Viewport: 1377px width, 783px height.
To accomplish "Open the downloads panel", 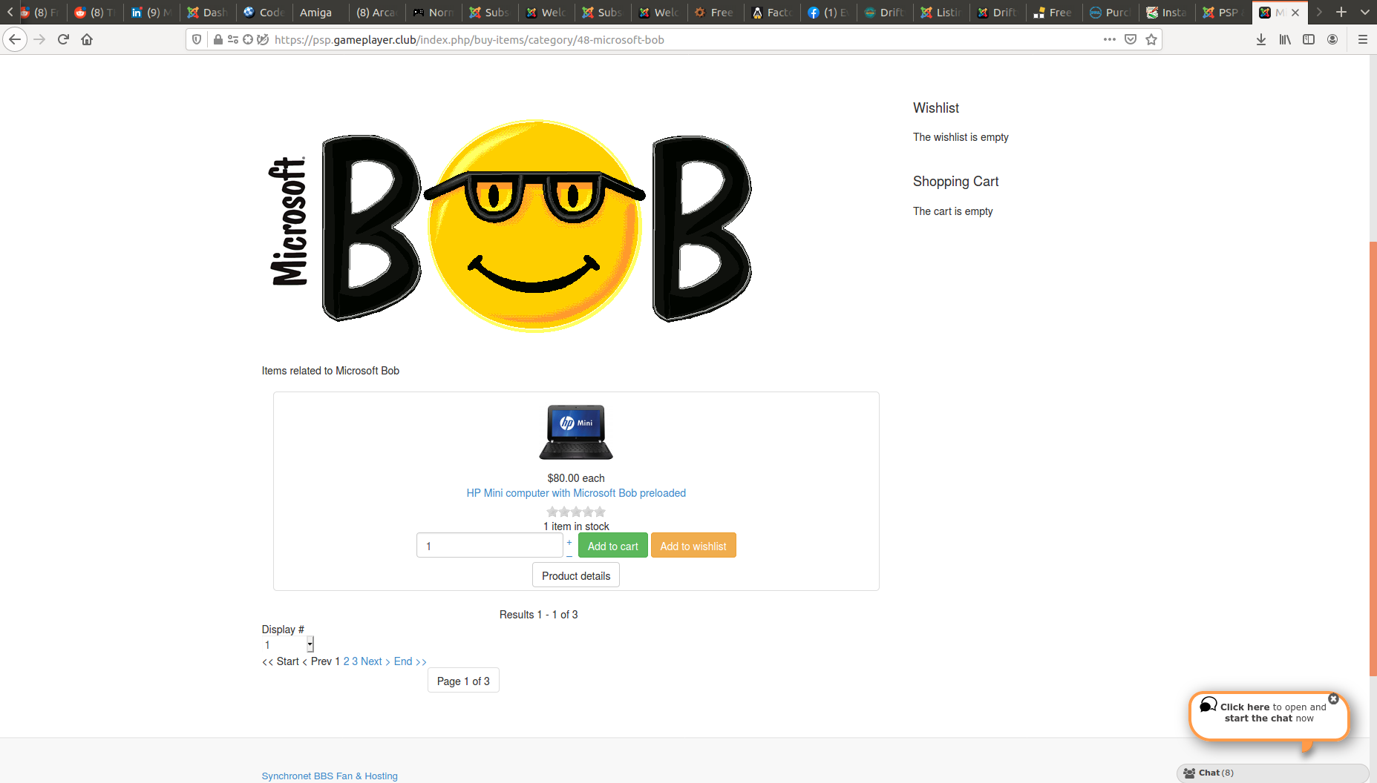I will 1261,39.
